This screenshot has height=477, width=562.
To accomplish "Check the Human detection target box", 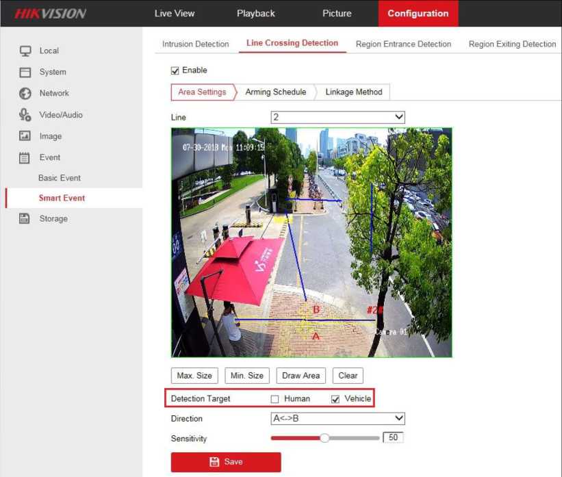I will (x=275, y=399).
